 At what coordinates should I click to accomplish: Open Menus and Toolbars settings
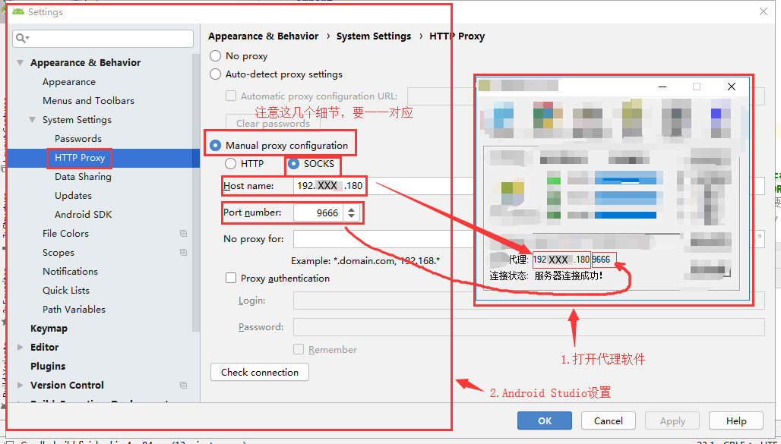[x=88, y=100]
